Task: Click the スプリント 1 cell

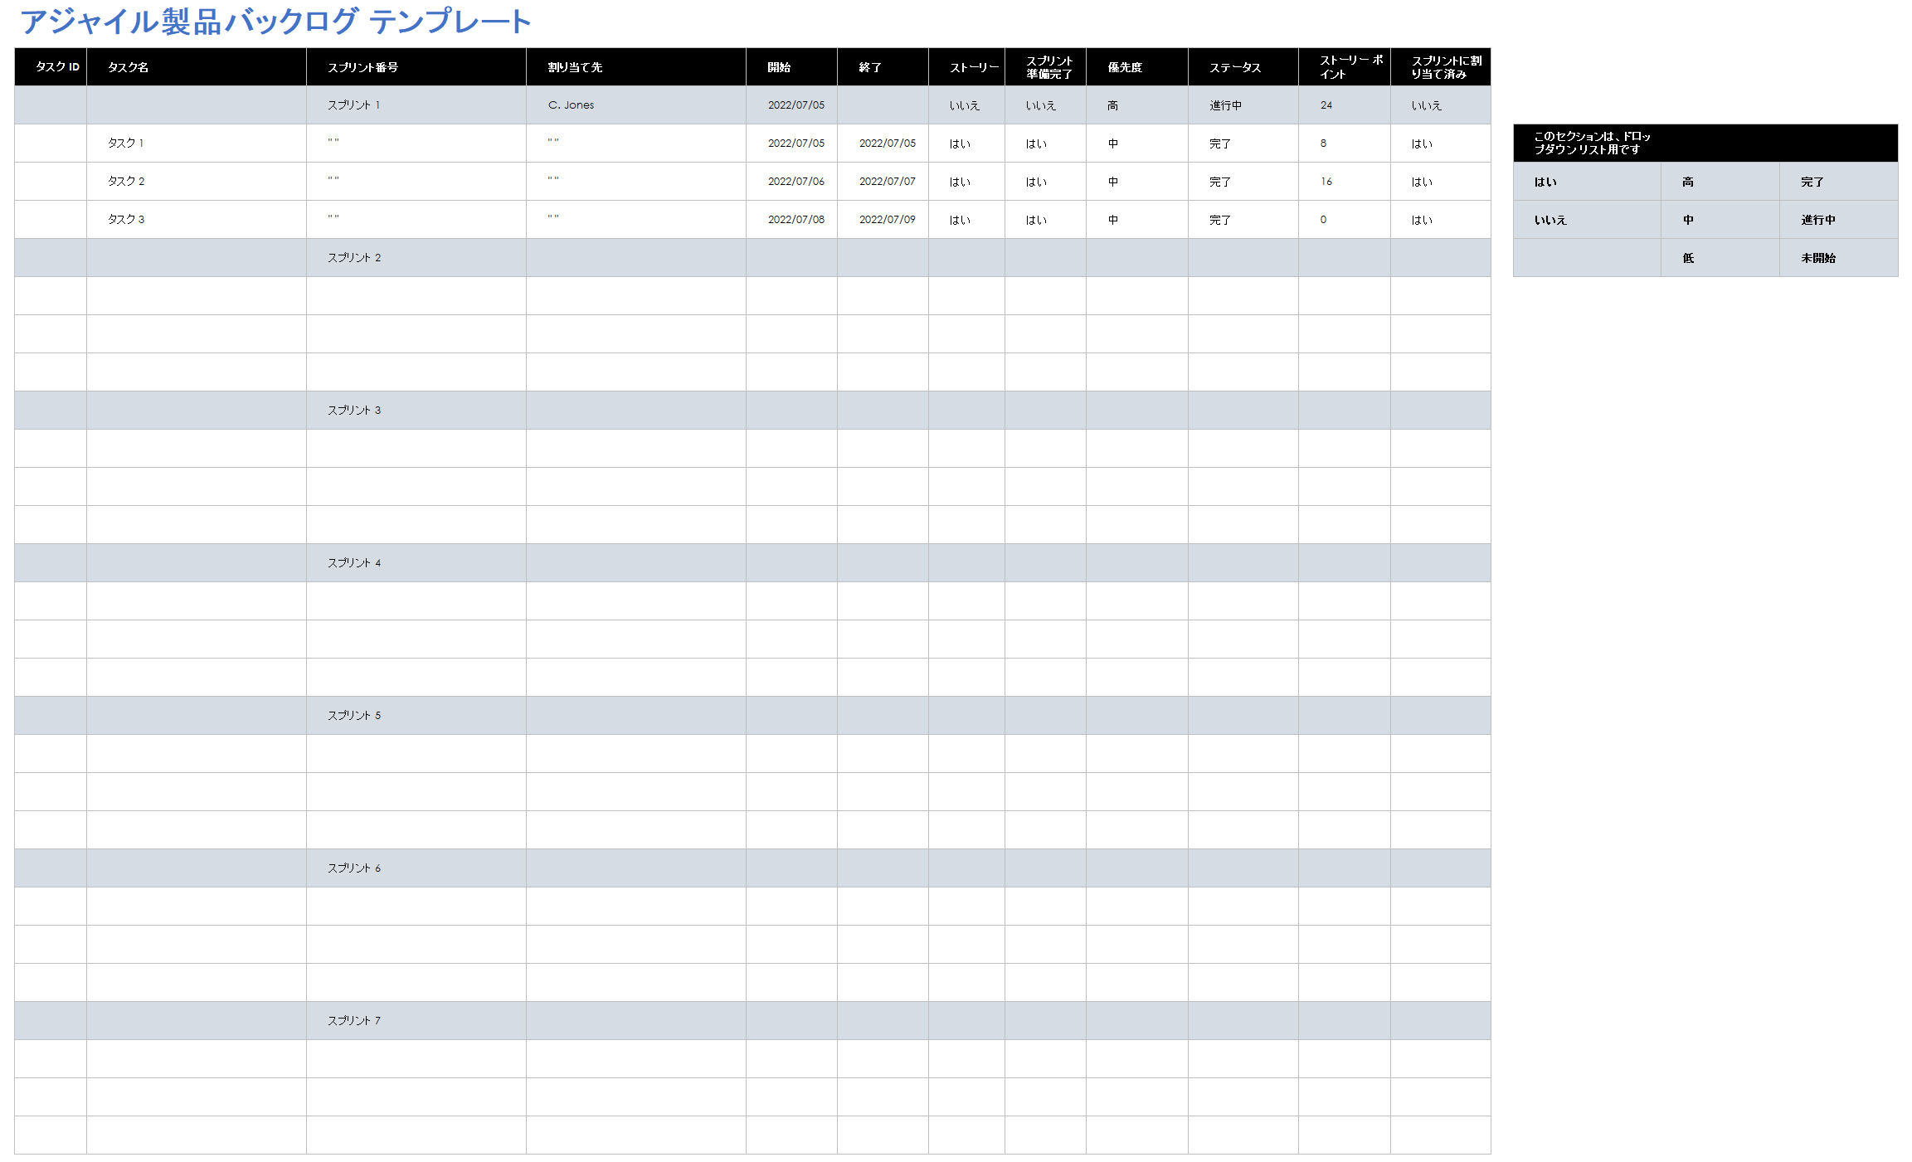Action: point(416,105)
